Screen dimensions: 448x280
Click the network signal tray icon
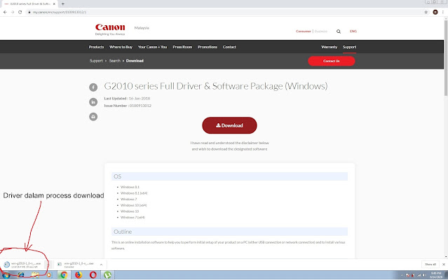(x=419, y=275)
